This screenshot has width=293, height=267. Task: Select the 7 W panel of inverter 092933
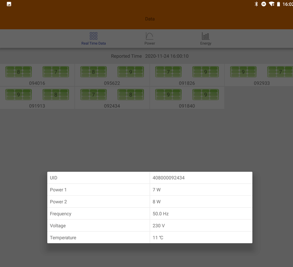[280, 72]
